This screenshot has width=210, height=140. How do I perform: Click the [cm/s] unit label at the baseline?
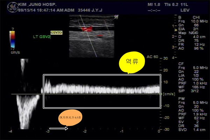[169, 94]
